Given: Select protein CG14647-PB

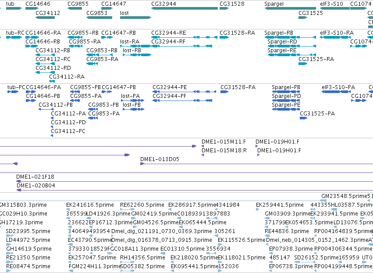Looking at the screenshot, I should coord(119,87).
